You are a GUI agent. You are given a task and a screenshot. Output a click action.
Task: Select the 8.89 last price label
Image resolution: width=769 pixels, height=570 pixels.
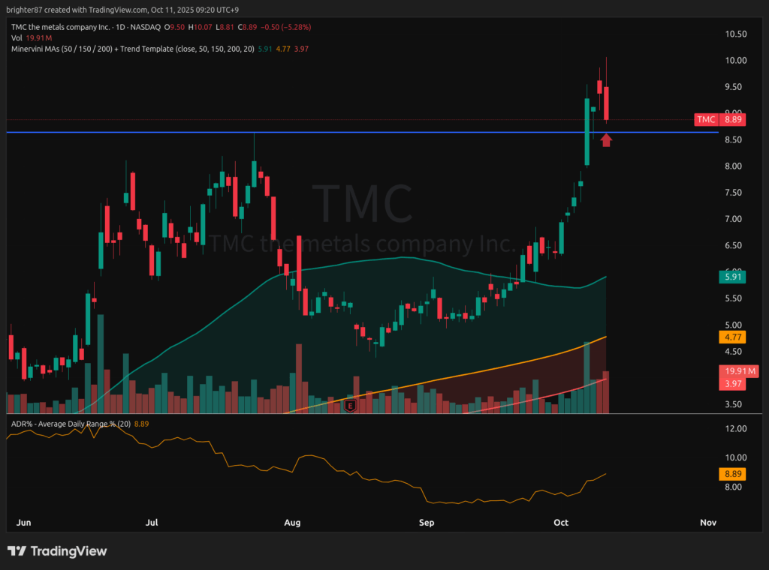pos(733,119)
